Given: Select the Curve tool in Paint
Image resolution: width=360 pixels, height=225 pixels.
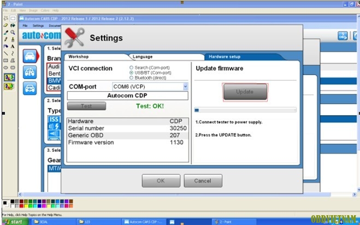Looking at the screenshot, I should tap(13, 54).
